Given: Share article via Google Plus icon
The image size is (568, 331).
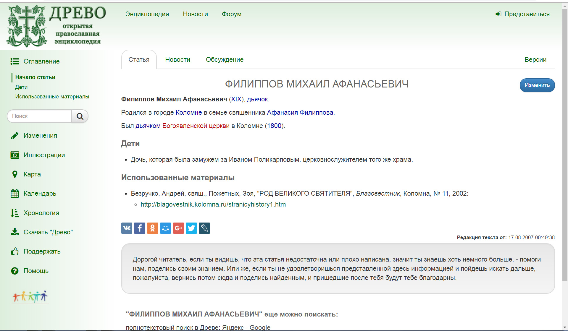Looking at the screenshot, I should pyautogui.click(x=178, y=228).
